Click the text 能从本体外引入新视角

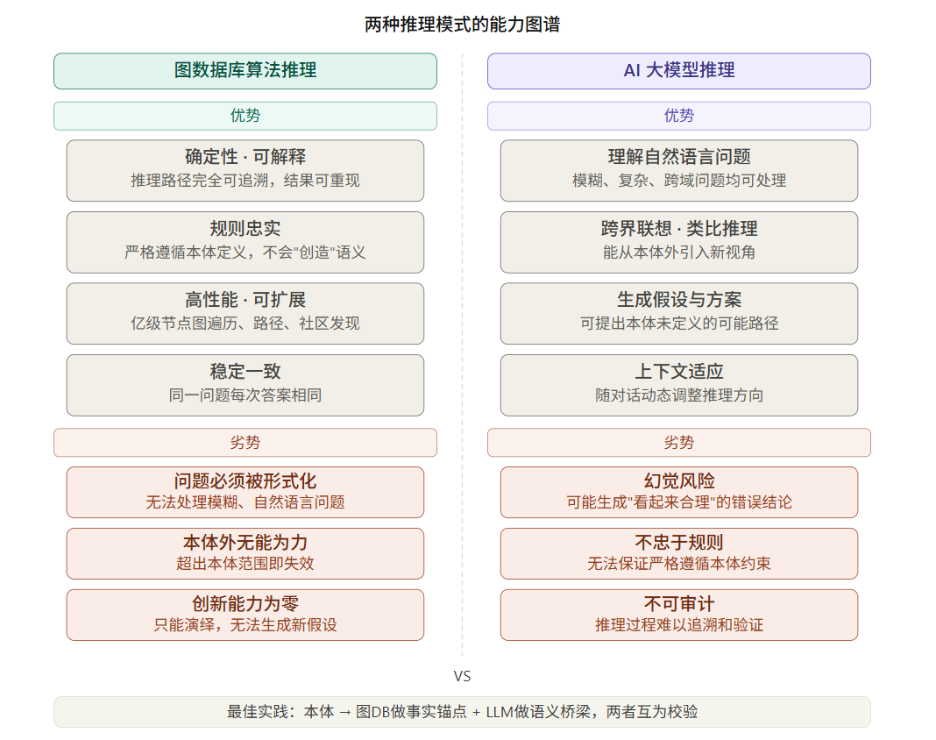[678, 252]
